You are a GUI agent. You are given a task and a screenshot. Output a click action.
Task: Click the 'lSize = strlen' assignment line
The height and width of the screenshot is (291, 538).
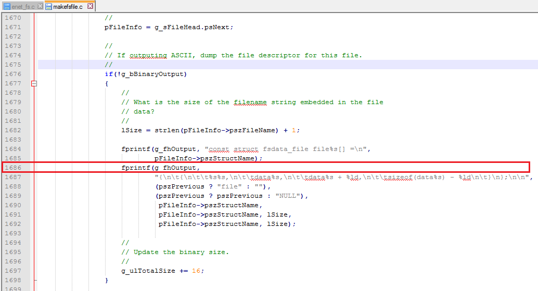(x=210, y=130)
